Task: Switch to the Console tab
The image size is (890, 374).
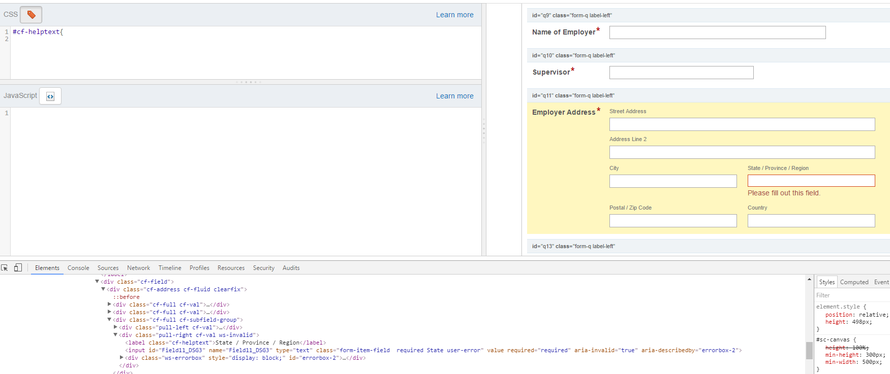Action: coord(78,268)
